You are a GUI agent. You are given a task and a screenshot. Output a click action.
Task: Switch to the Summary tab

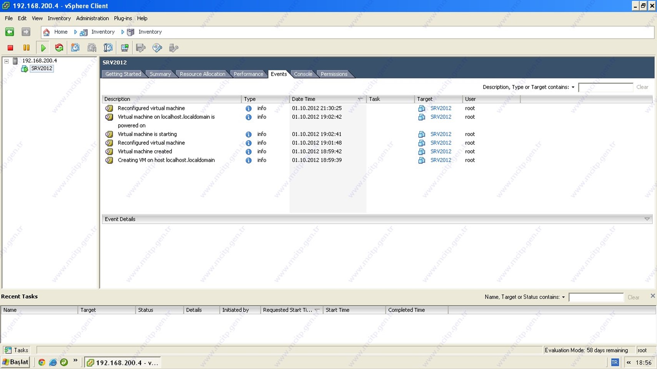pos(160,74)
